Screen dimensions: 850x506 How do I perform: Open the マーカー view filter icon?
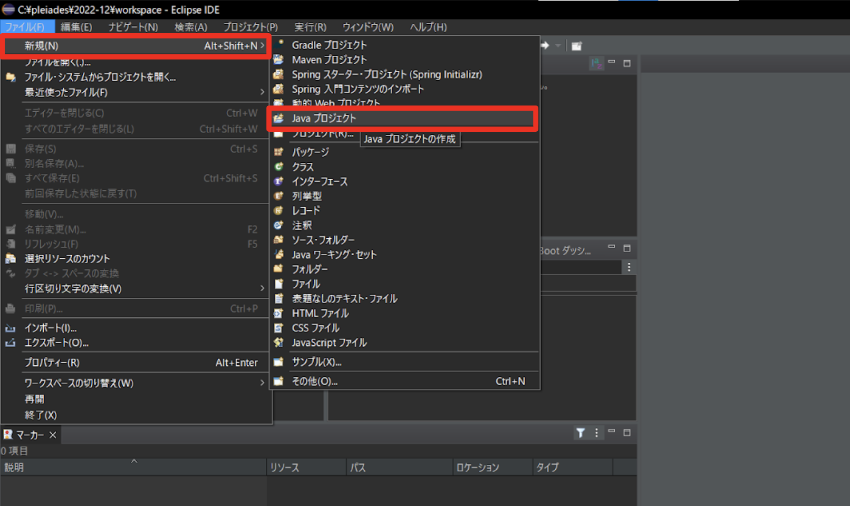pyautogui.click(x=580, y=433)
